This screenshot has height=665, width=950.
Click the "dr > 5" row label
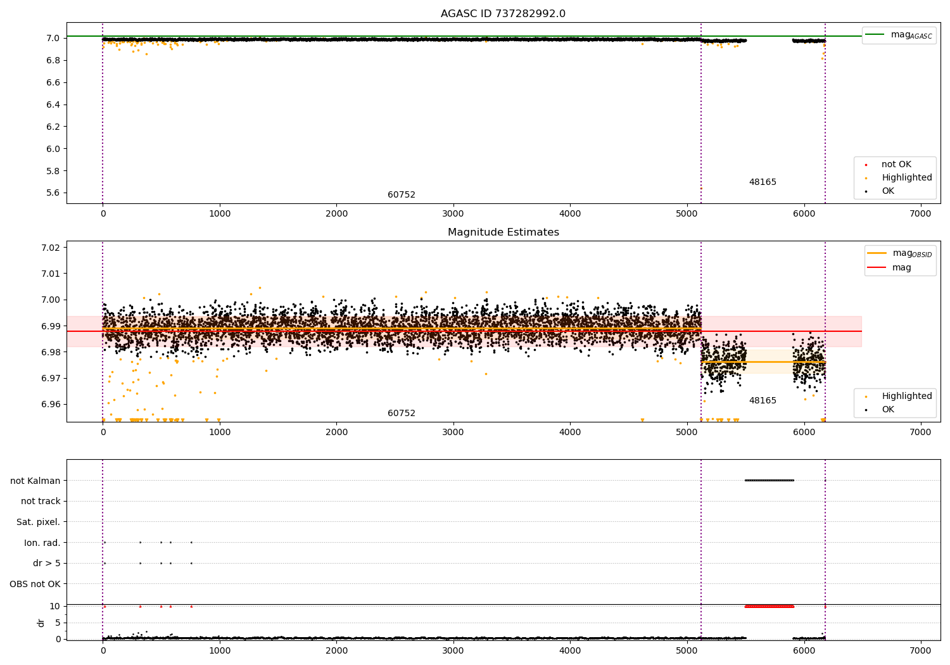47,564
